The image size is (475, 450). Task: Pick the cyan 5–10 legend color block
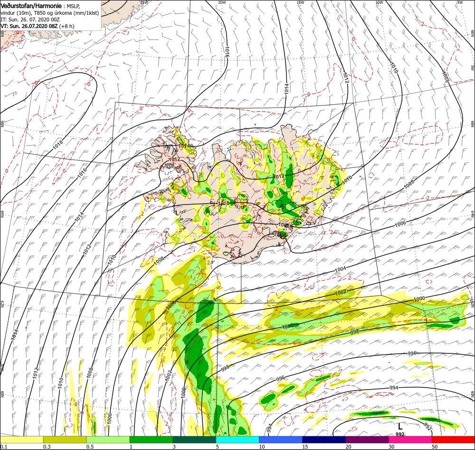(237, 440)
